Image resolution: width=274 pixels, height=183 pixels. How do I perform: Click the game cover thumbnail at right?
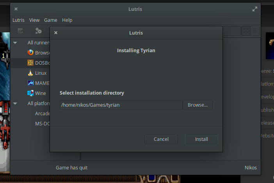[270, 46]
